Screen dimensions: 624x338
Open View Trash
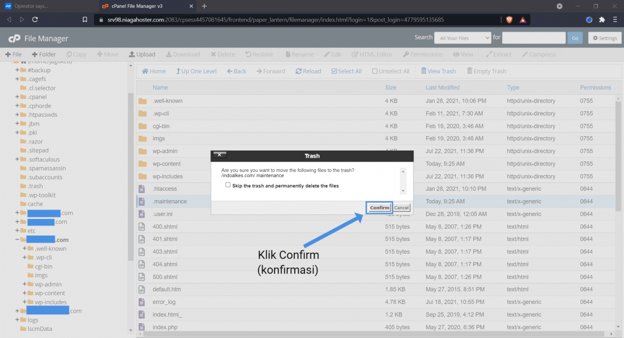pos(438,71)
